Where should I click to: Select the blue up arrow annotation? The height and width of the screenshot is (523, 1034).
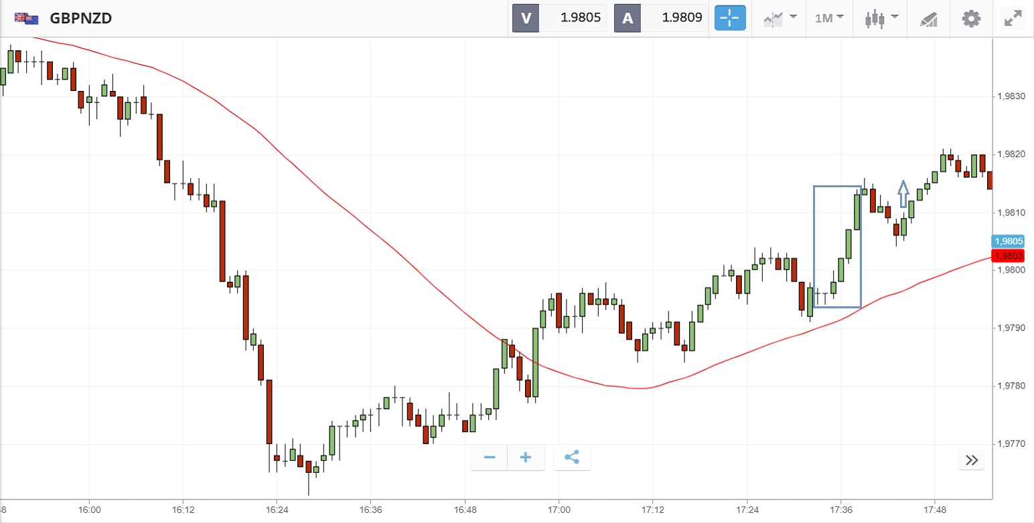point(903,194)
